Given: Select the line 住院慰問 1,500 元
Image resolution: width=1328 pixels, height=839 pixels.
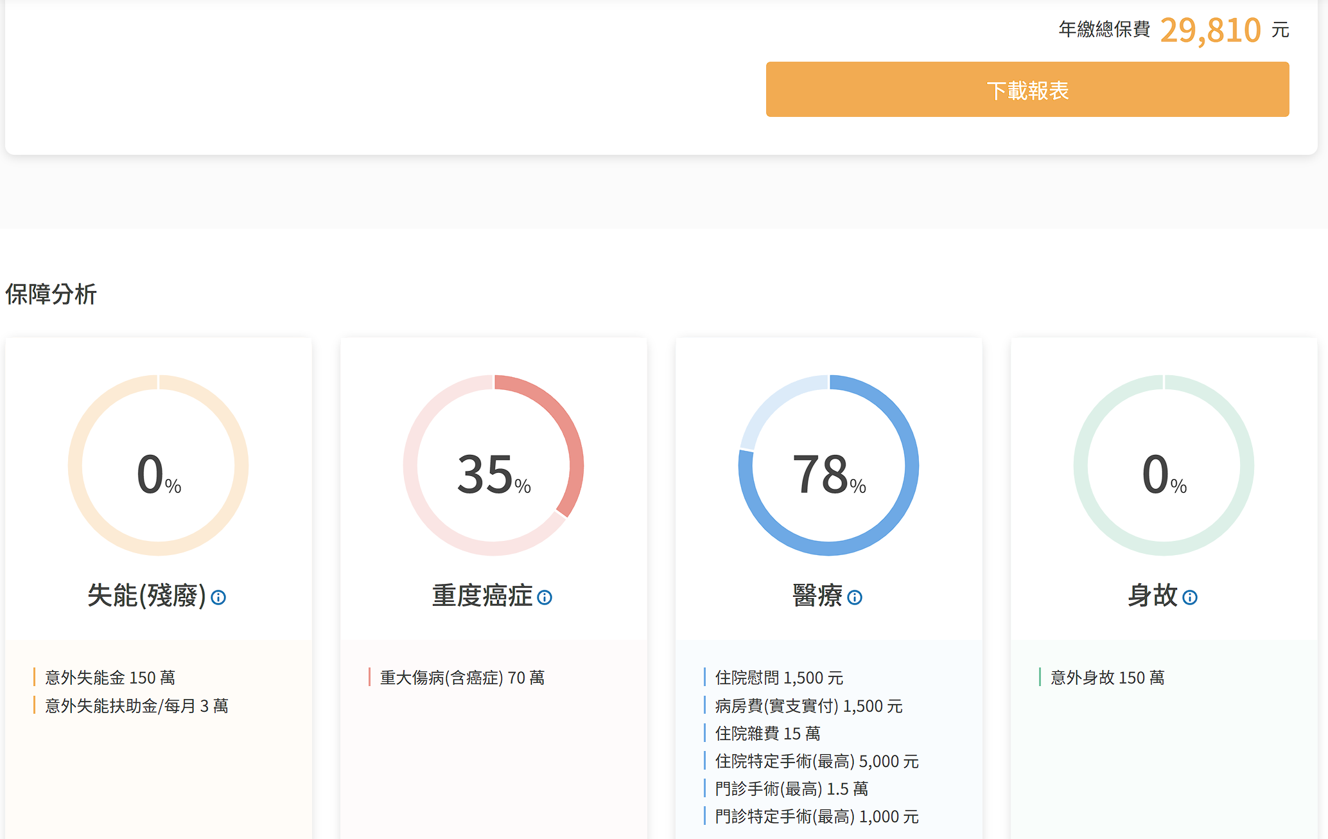Looking at the screenshot, I should coord(779,678).
